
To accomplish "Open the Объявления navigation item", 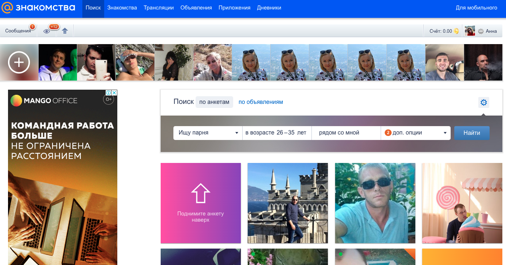I will point(196,8).
